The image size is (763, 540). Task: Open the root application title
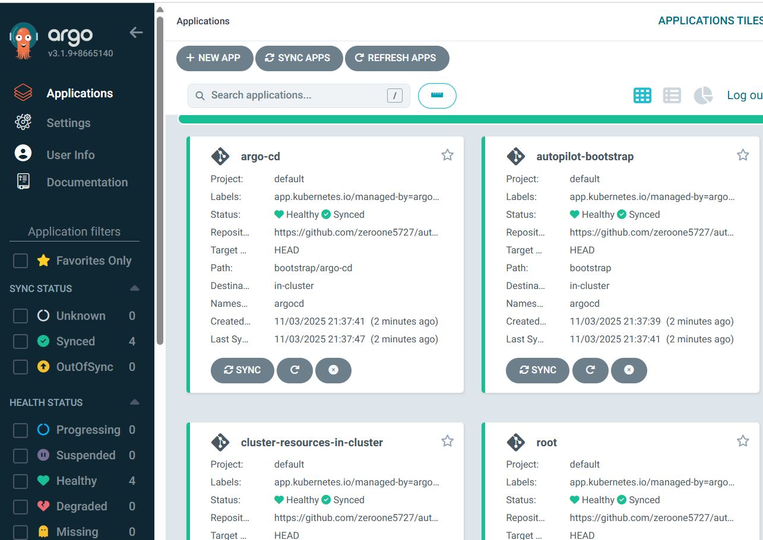click(x=546, y=443)
